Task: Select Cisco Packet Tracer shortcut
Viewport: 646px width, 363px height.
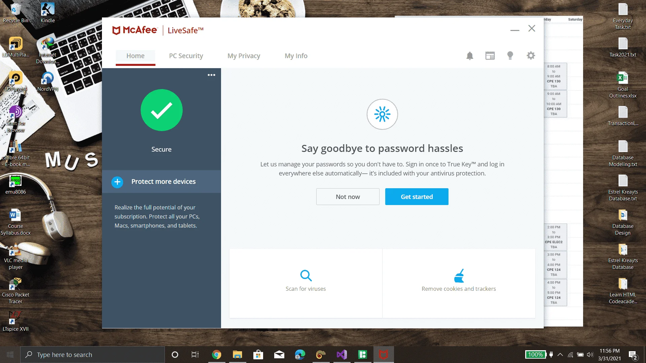Action: pos(15,291)
